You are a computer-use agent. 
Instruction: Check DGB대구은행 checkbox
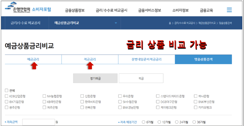(158, 102)
